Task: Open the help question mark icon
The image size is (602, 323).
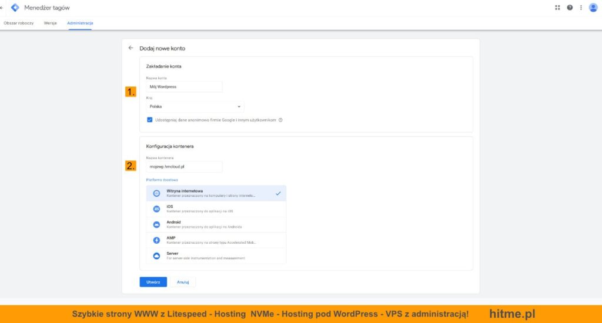Action: point(570,8)
